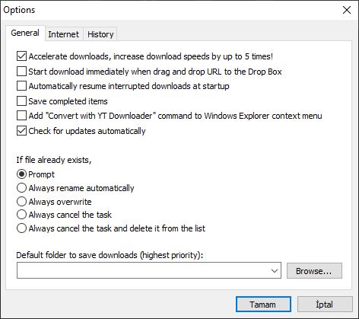Cancel changes with the İptal button

pyautogui.click(x=325, y=304)
